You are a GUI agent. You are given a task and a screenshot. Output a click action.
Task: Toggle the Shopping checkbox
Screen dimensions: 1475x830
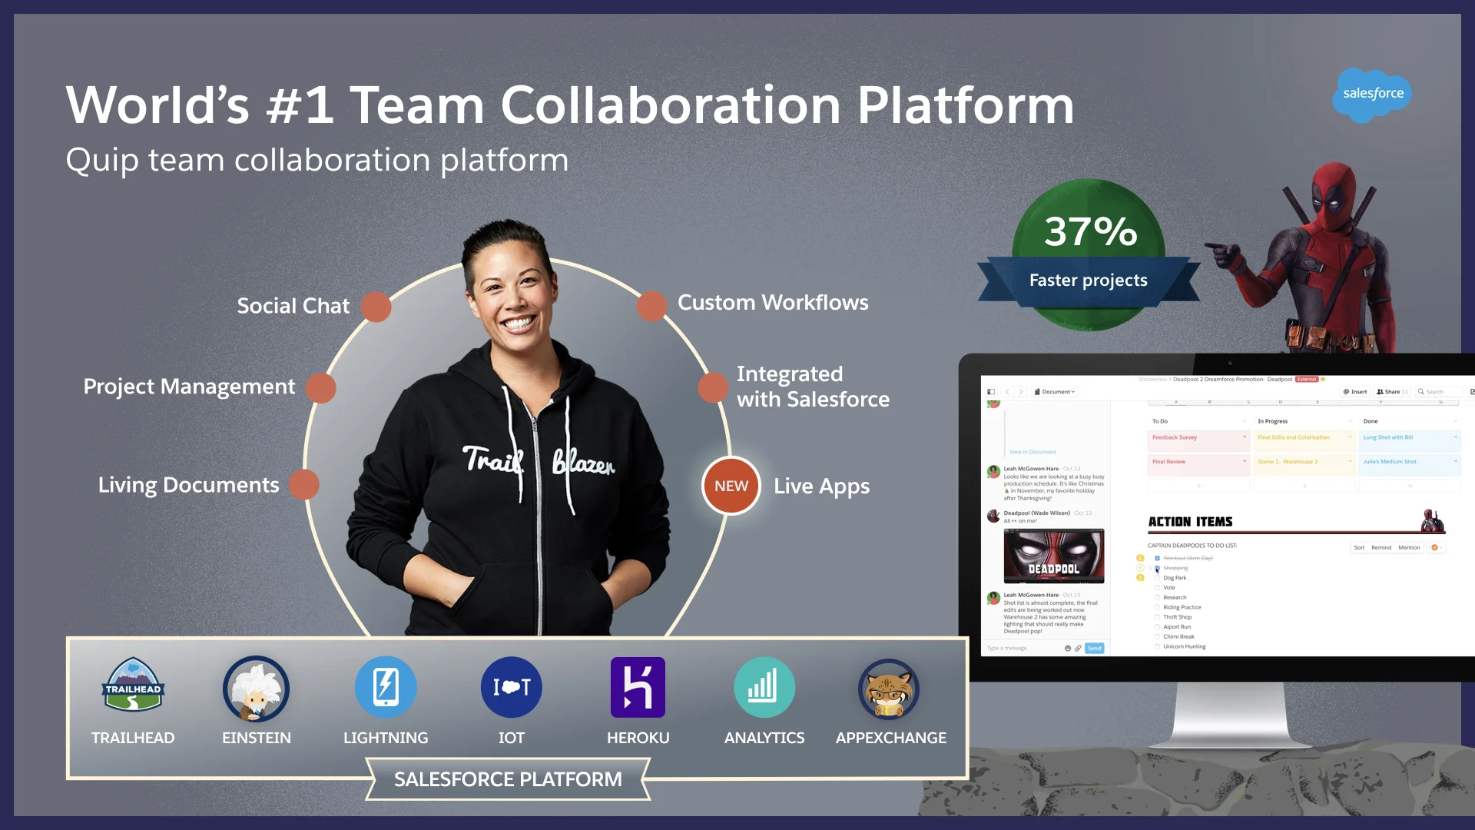tap(1157, 568)
